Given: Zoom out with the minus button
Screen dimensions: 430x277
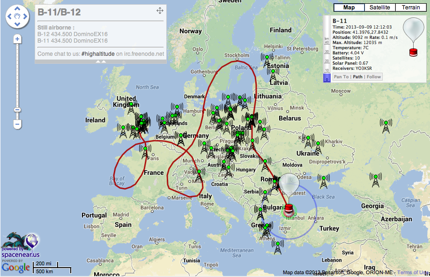Looking at the screenshot, I should tap(17, 124).
